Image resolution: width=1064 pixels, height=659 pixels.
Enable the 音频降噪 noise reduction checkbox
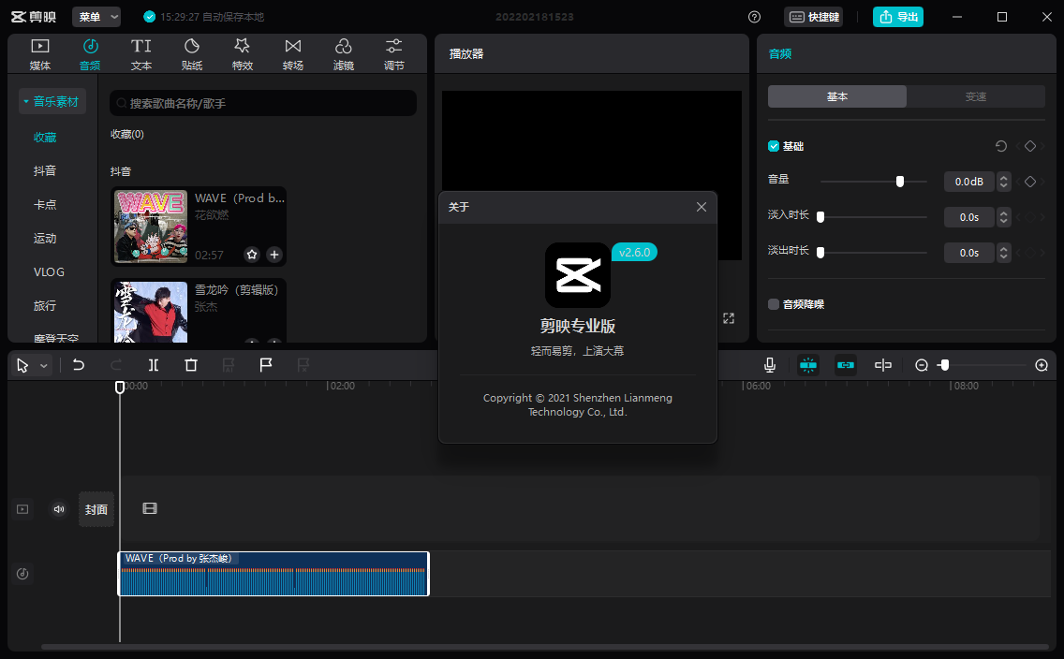[774, 304]
